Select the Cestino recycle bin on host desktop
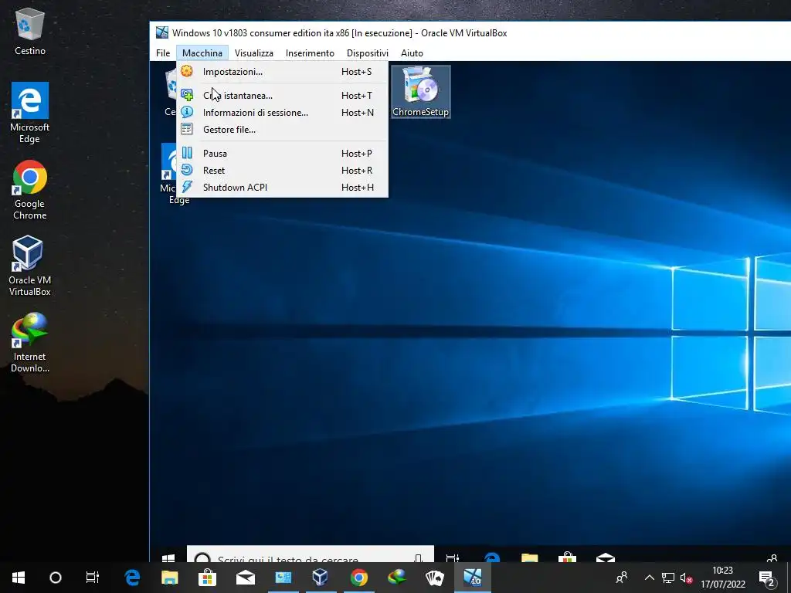 click(30, 31)
